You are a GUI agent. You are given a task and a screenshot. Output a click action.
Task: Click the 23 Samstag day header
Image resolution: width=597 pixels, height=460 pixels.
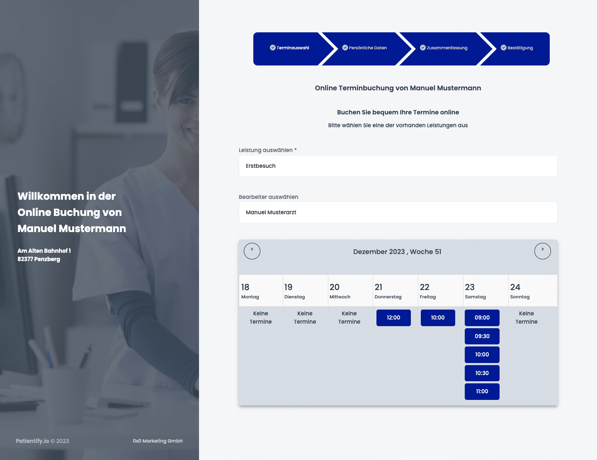click(486, 291)
